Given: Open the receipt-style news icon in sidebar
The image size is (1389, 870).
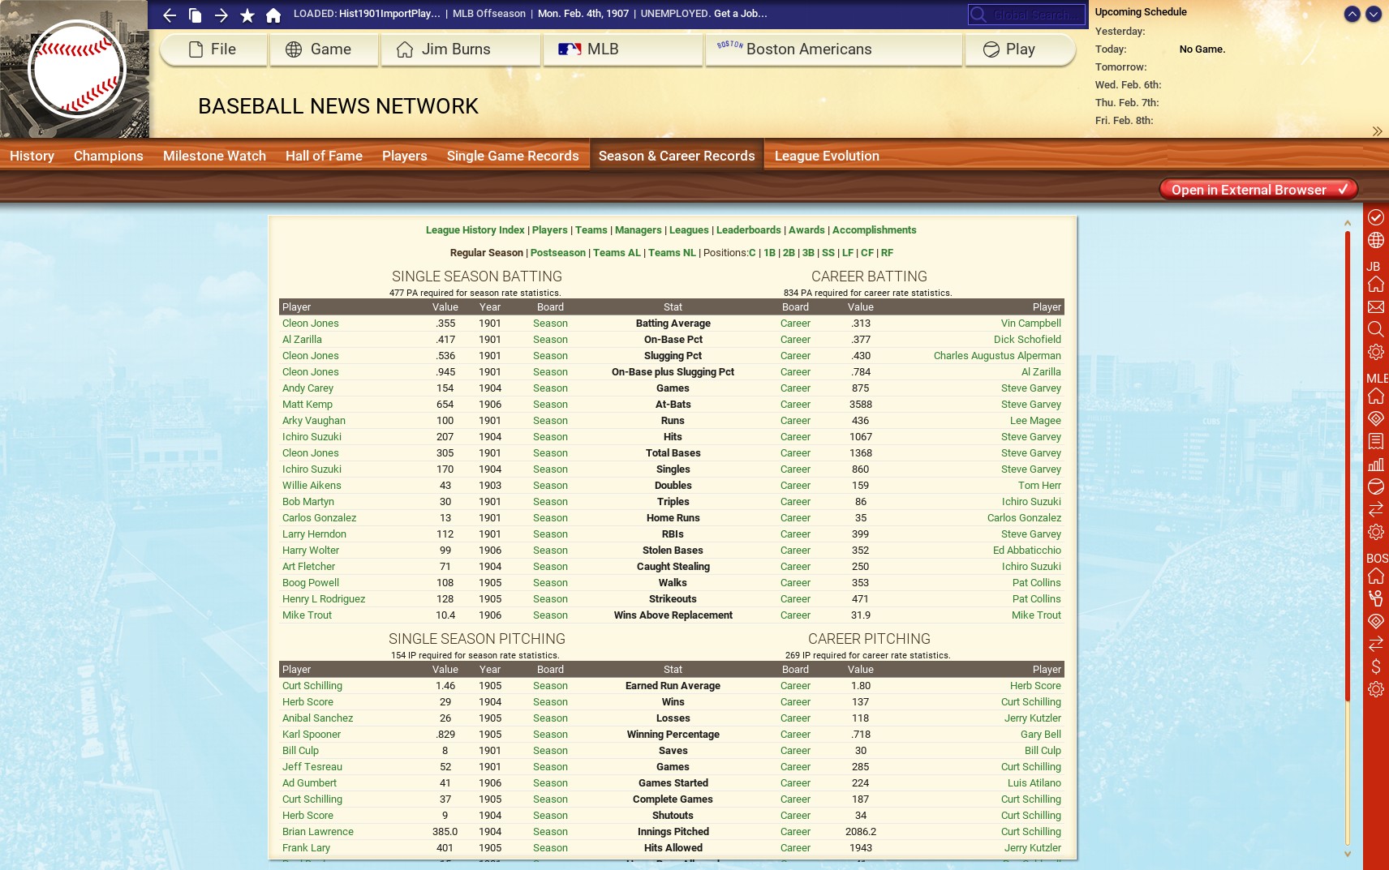Looking at the screenshot, I should tap(1376, 441).
